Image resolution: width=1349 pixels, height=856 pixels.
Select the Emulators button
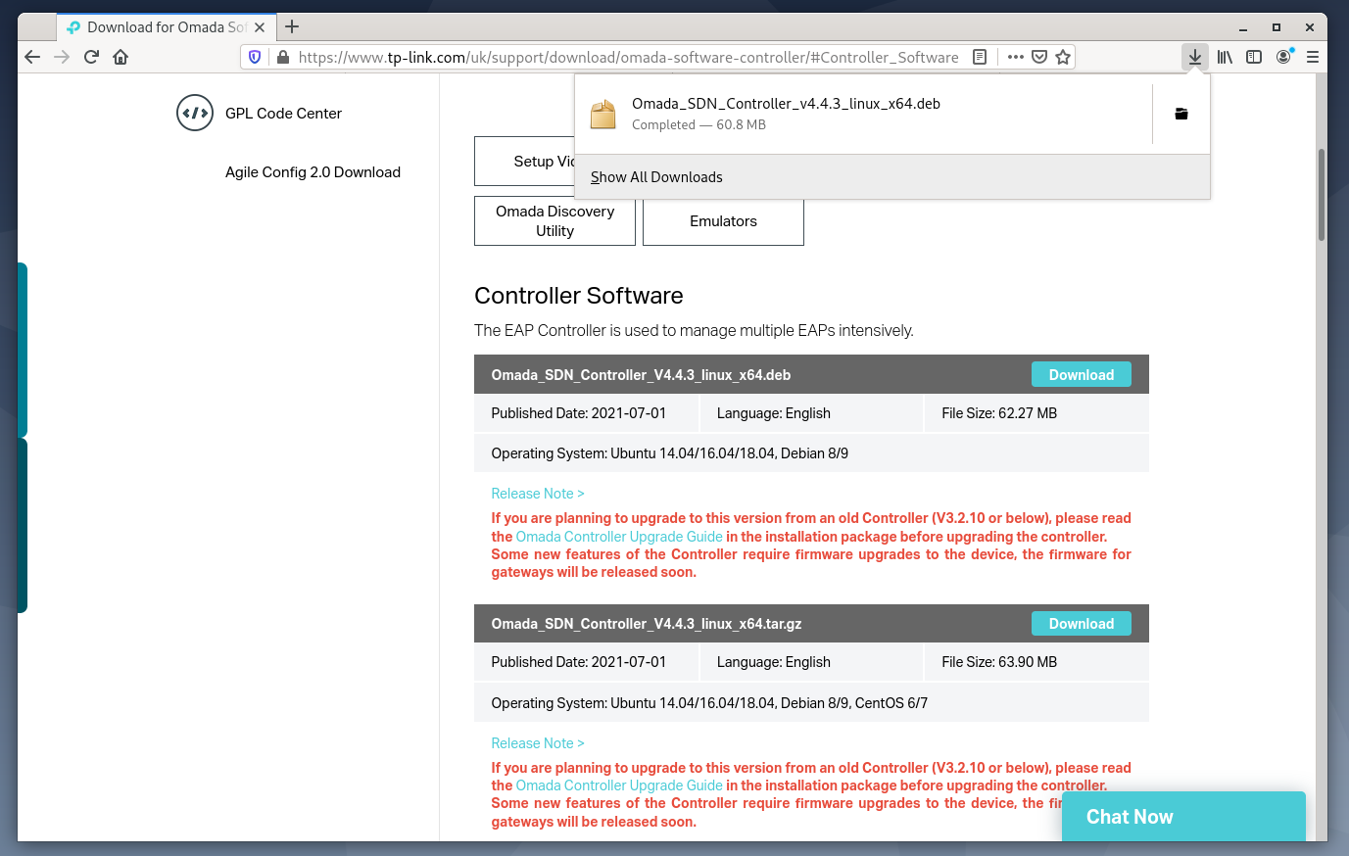pos(723,221)
